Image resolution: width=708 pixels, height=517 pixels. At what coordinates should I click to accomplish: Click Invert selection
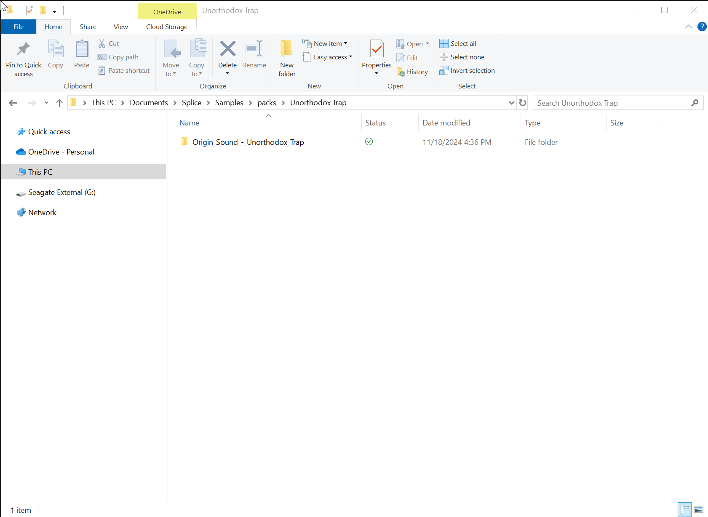[x=467, y=70]
